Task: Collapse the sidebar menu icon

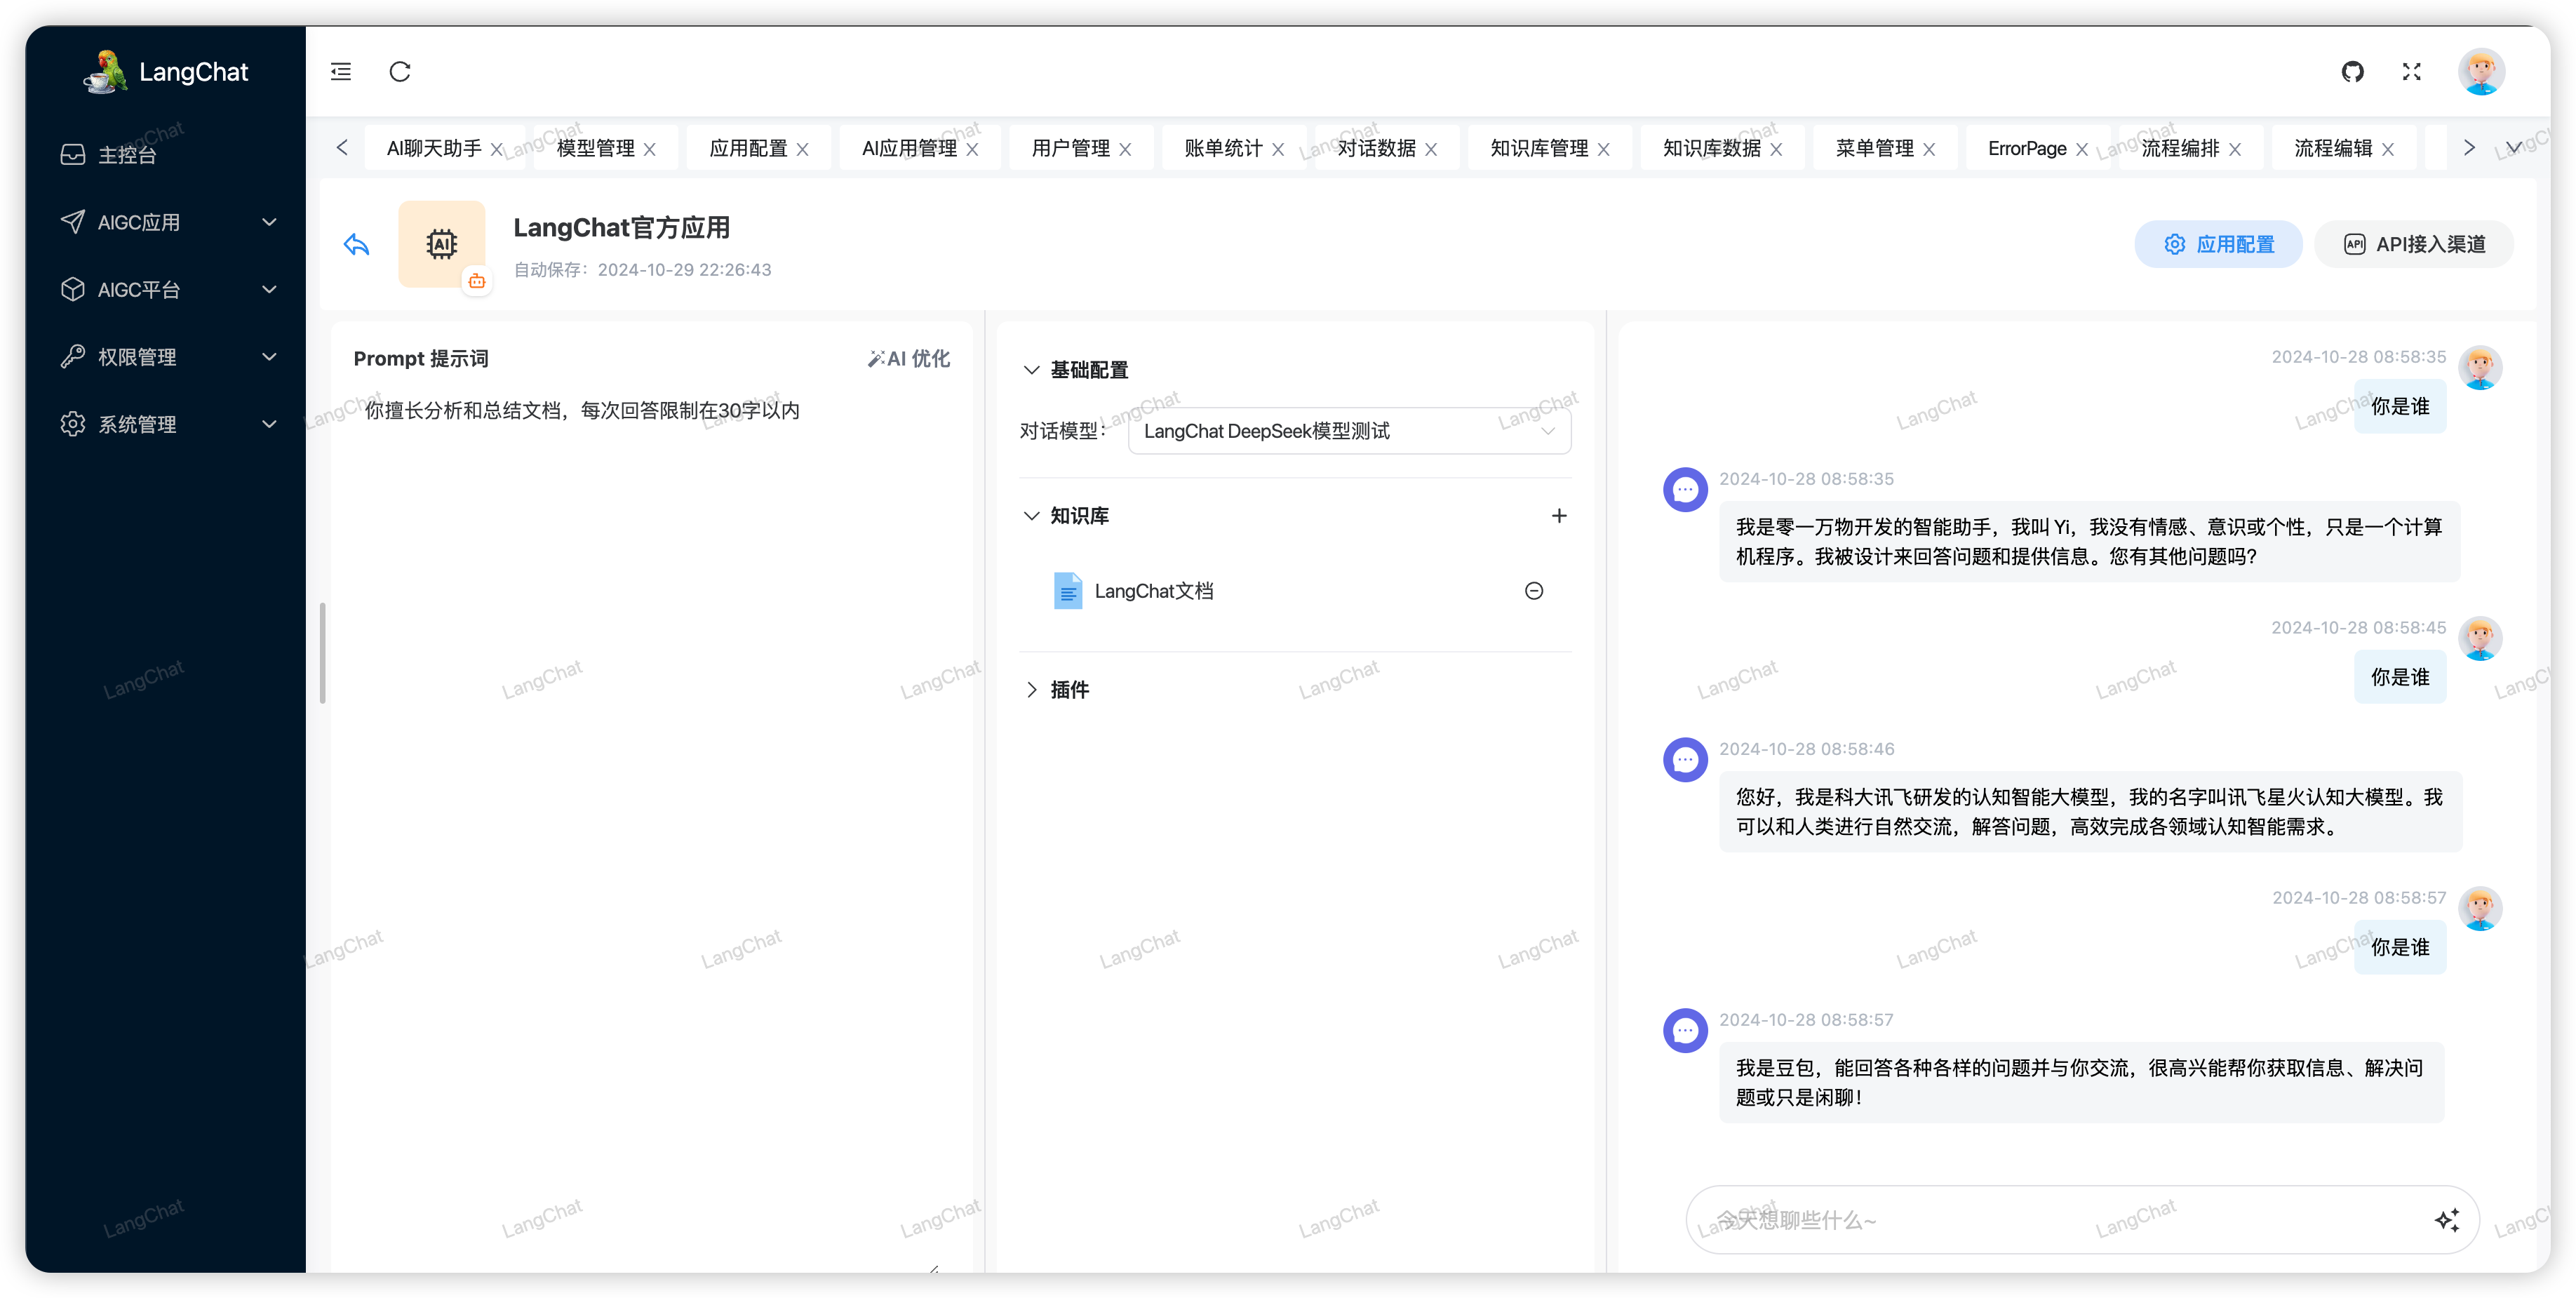Action: pyautogui.click(x=341, y=72)
